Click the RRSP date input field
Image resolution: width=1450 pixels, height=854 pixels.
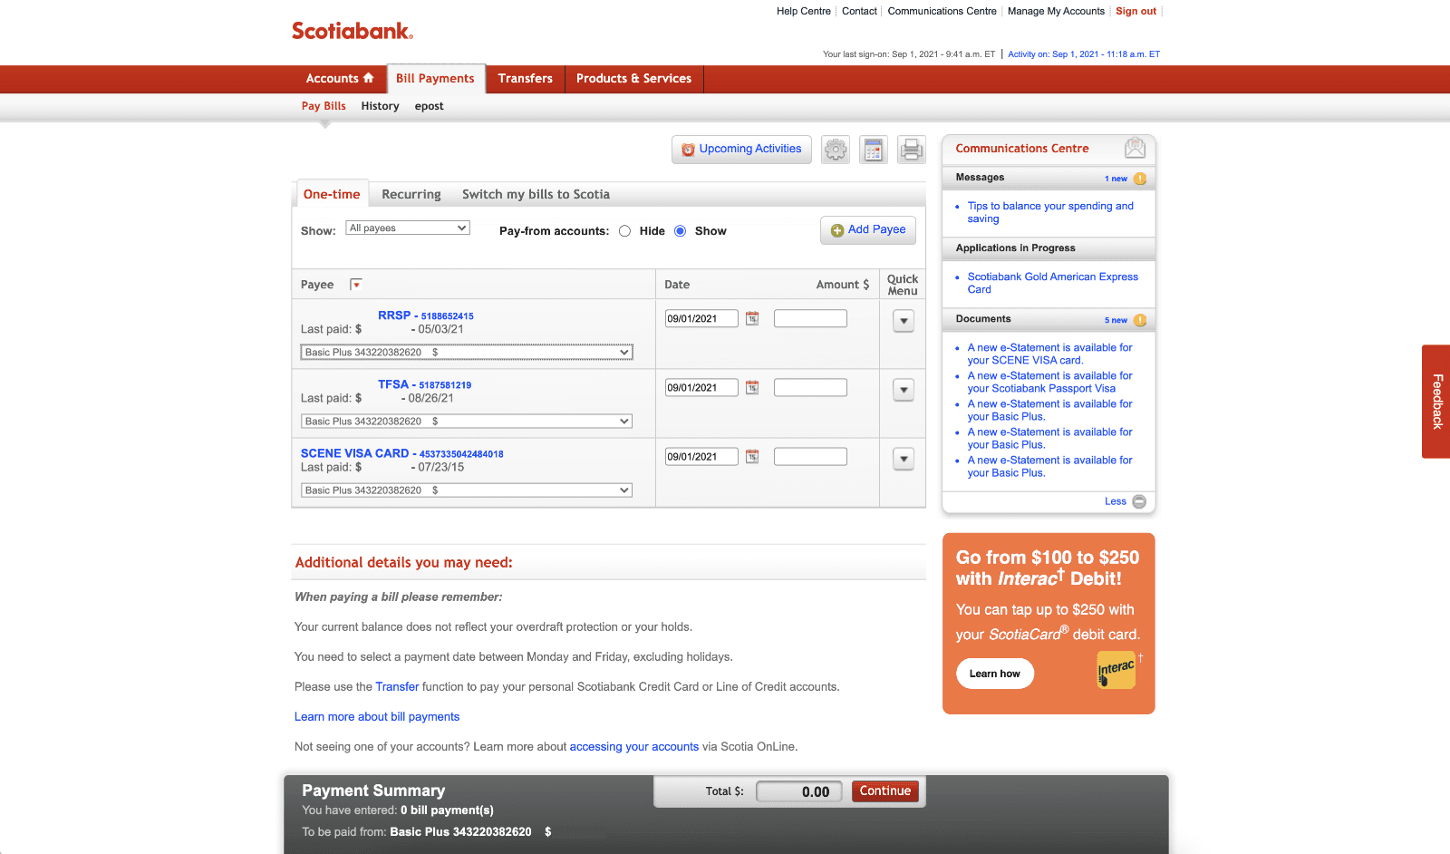pos(701,319)
